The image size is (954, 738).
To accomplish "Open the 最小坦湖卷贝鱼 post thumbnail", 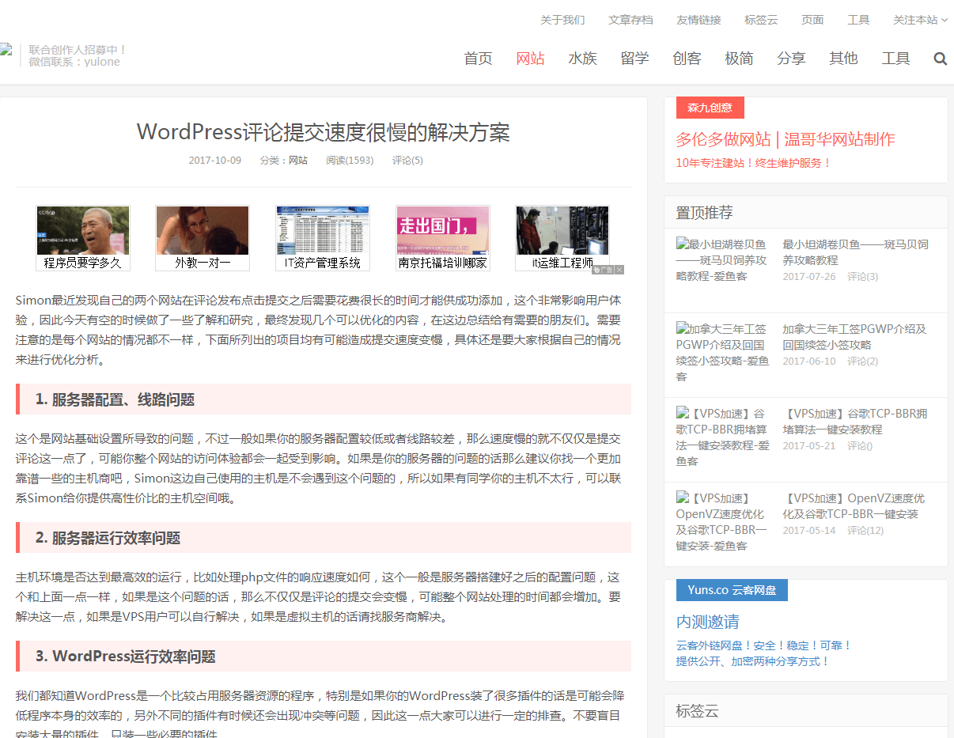I will point(721,259).
